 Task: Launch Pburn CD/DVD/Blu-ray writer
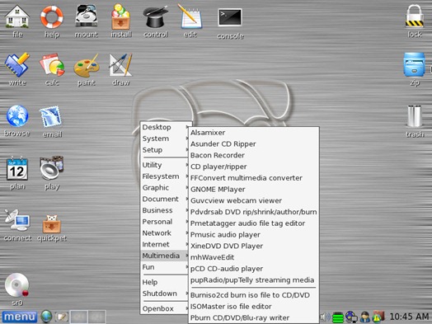coord(254,317)
